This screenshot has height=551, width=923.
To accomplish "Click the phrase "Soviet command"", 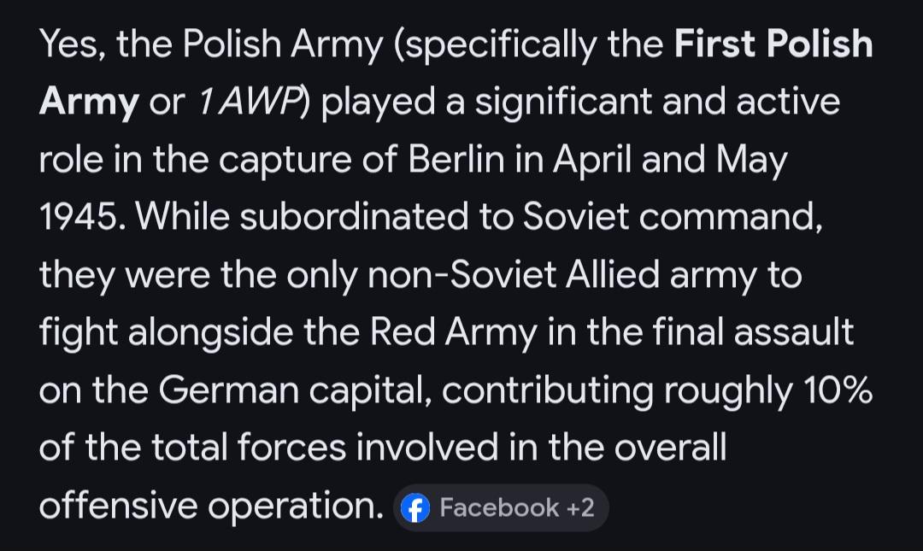I will (x=672, y=219).
